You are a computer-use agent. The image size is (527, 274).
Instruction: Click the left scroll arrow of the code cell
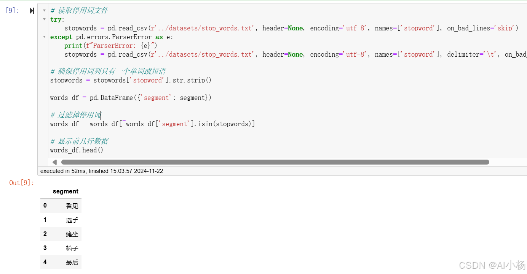click(x=54, y=162)
